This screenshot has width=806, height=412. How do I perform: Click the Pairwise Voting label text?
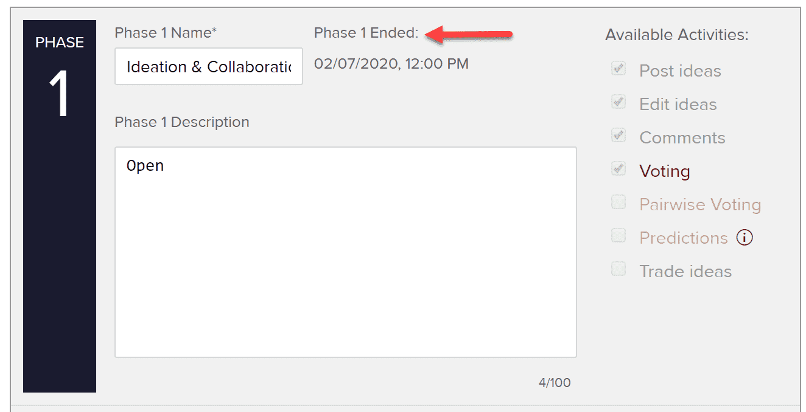point(700,205)
